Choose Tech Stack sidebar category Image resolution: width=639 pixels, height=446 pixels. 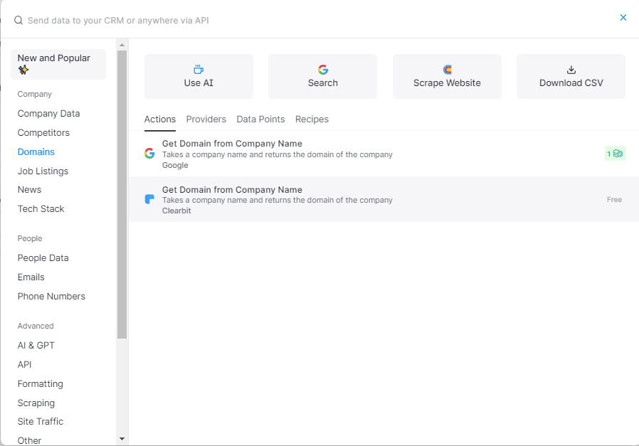coord(41,209)
